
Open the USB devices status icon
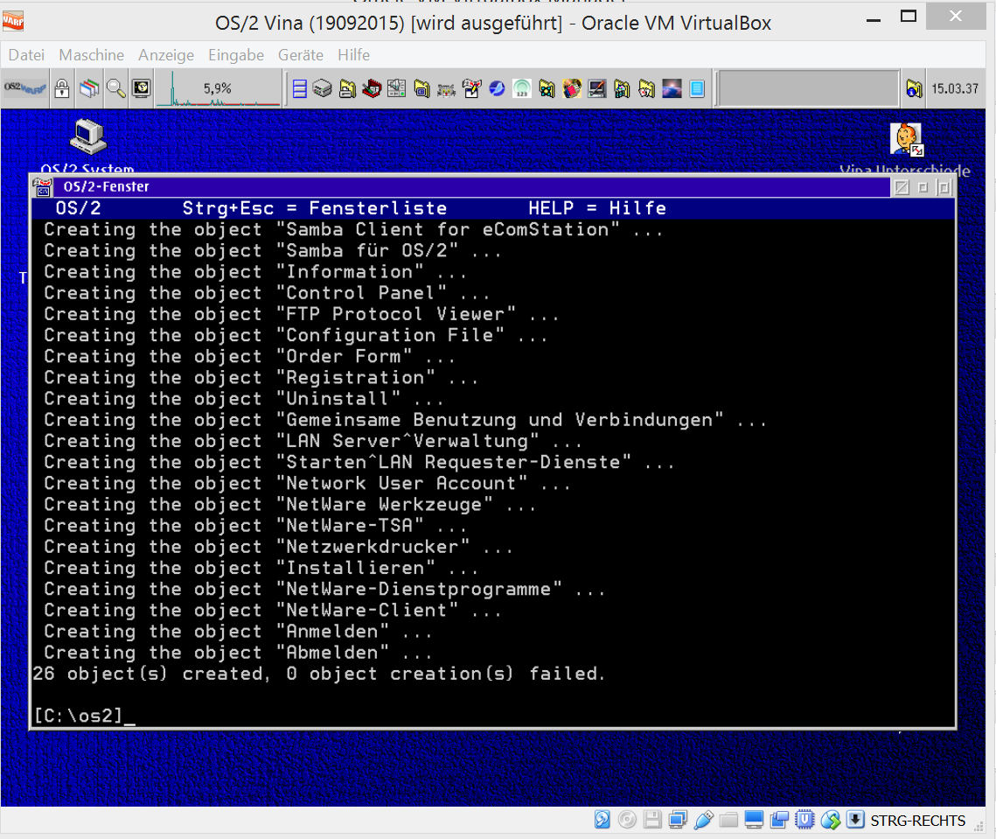click(x=703, y=820)
